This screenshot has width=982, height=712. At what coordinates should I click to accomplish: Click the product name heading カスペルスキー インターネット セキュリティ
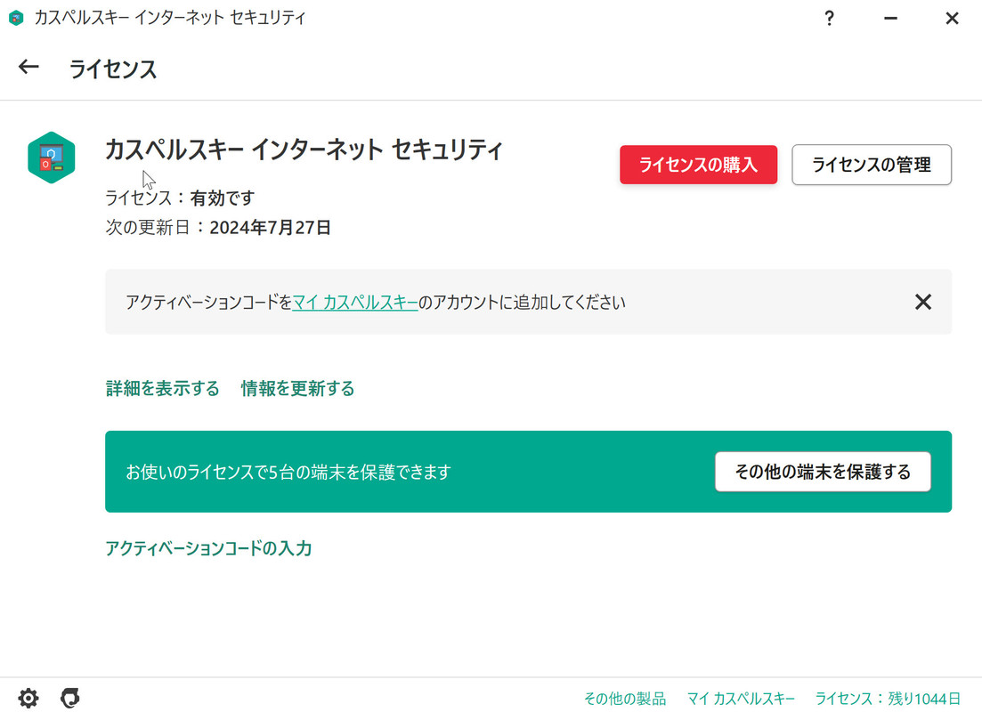coord(304,150)
